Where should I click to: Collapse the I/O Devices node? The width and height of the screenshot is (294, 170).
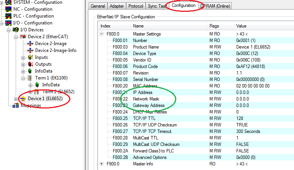[9, 30]
